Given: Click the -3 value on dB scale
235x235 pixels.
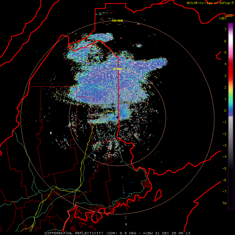Looking at the screenshot, I should click(224, 145).
